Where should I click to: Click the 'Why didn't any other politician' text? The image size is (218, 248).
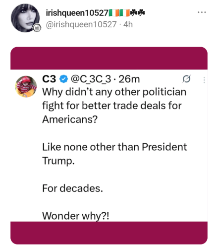tap(114, 92)
